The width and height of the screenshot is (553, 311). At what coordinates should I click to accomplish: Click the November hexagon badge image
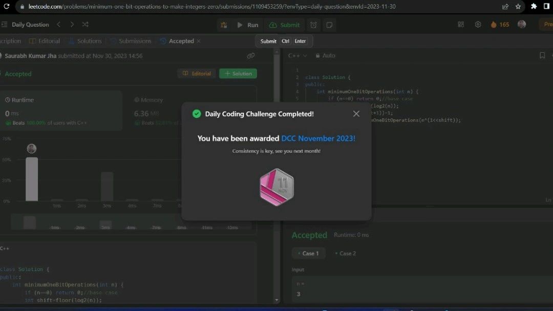point(277,187)
